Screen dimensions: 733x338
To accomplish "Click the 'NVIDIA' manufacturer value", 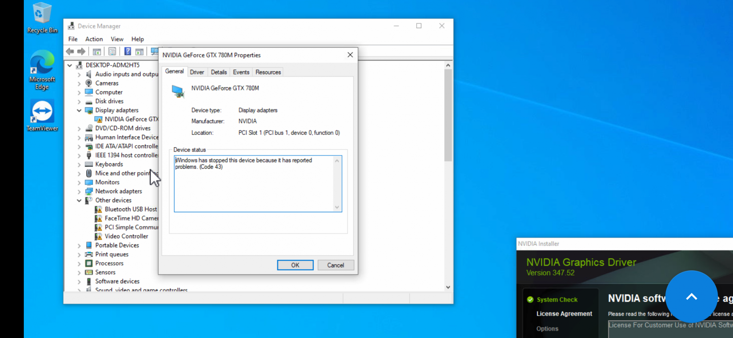I will [x=248, y=121].
